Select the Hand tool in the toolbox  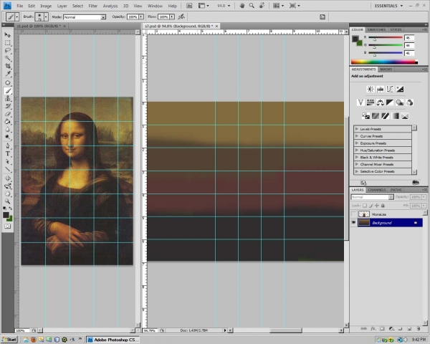tap(8, 193)
